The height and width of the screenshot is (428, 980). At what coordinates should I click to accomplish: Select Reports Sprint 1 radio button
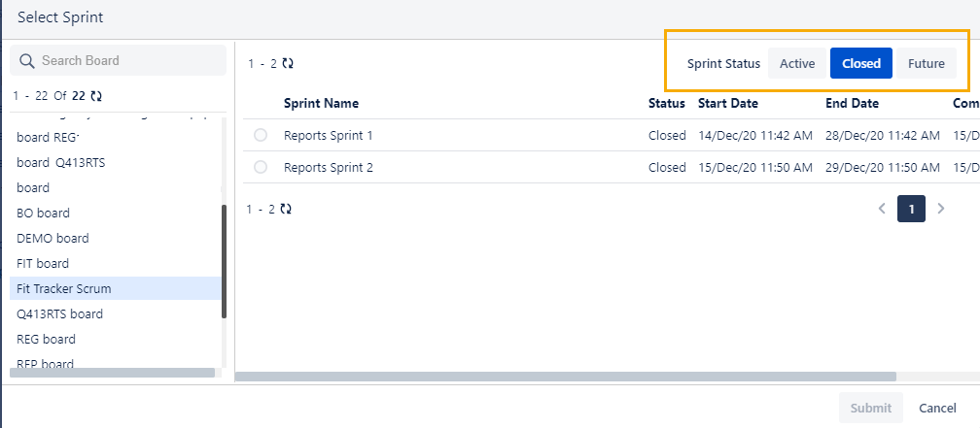coord(261,135)
